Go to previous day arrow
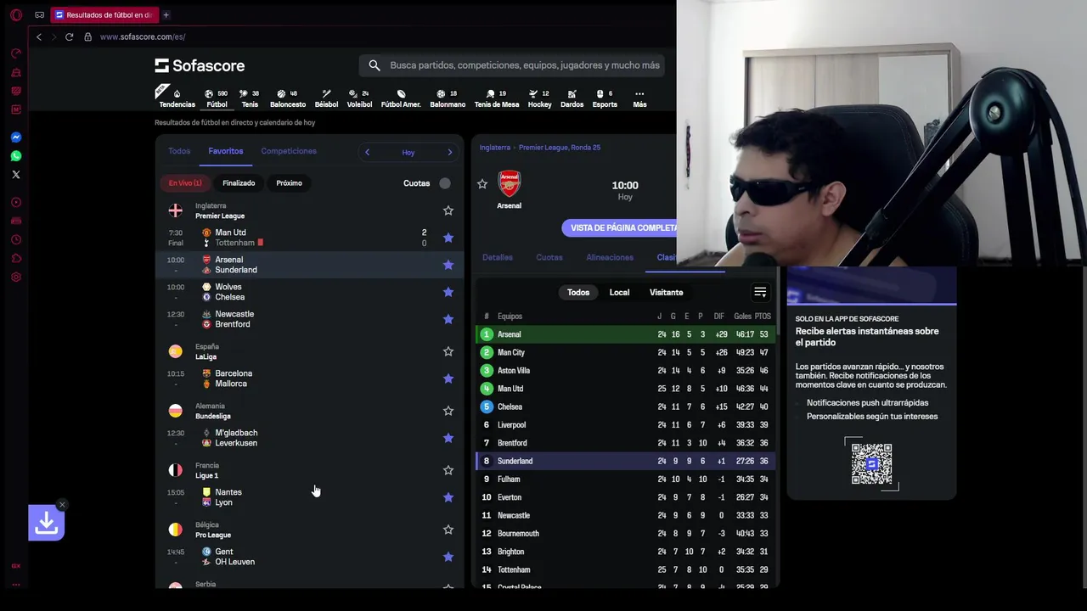 coord(367,152)
